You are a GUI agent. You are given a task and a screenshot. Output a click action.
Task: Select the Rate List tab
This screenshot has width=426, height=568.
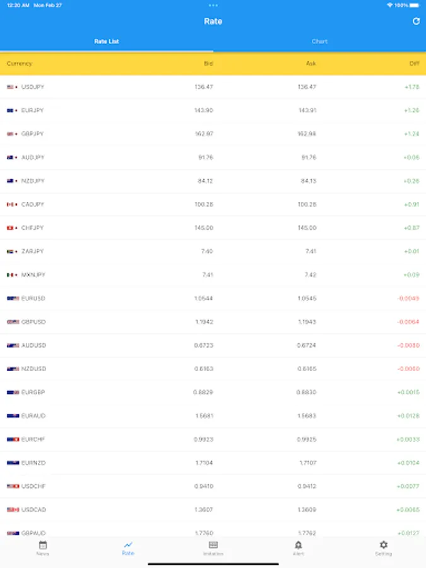point(107,42)
